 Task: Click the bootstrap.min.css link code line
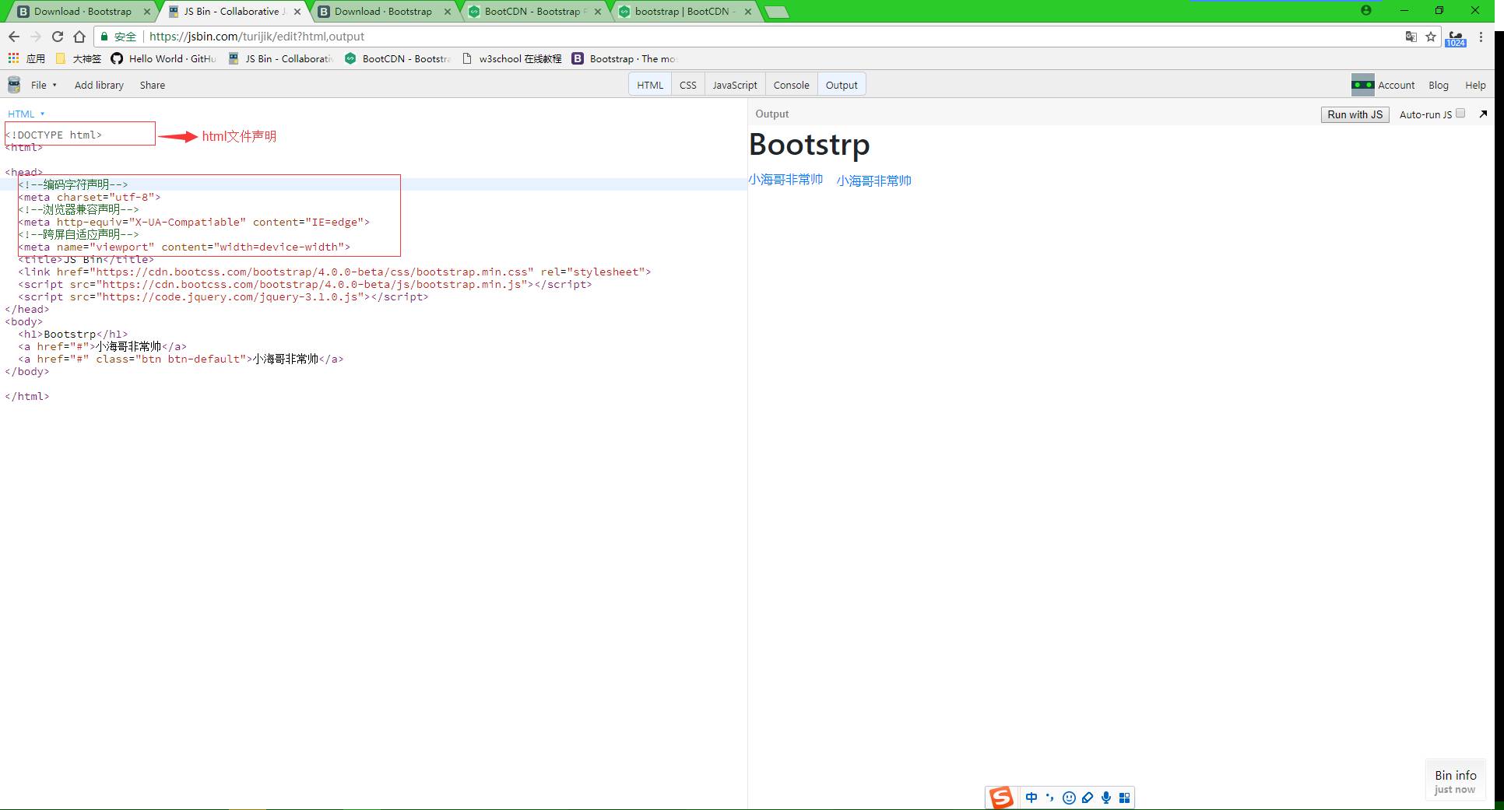[x=335, y=272]
